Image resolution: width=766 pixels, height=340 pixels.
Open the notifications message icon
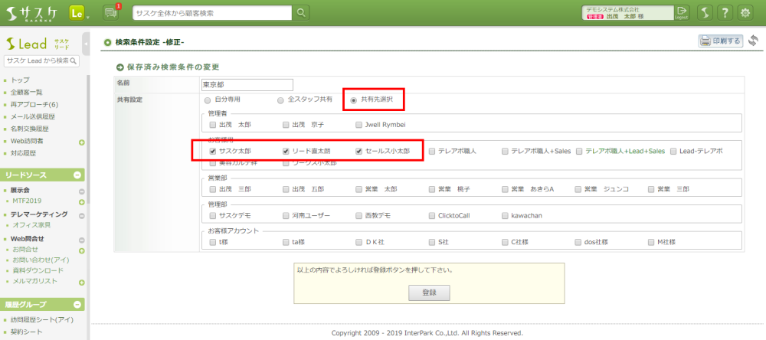point(110,12)
